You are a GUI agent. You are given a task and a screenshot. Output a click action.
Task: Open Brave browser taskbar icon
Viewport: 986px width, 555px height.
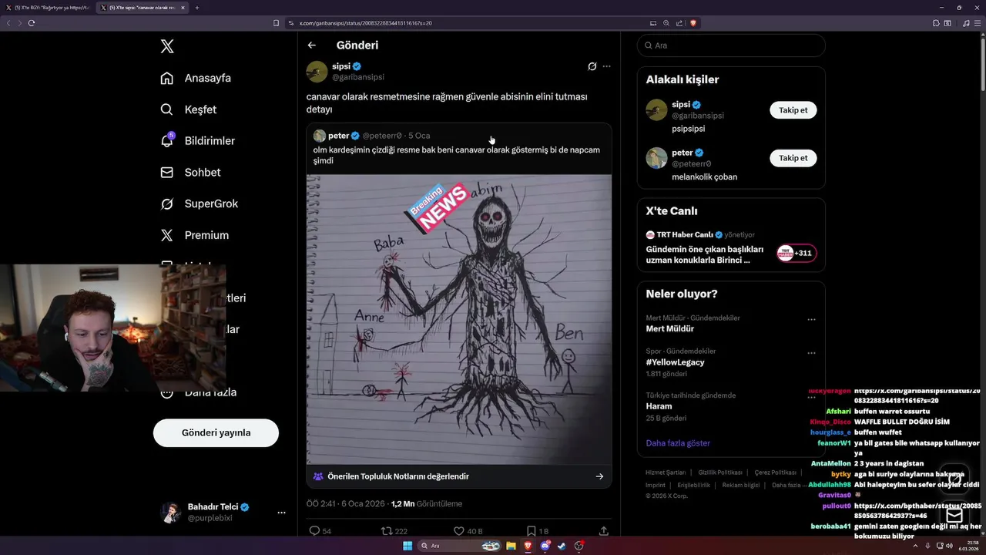click(528, 546)
